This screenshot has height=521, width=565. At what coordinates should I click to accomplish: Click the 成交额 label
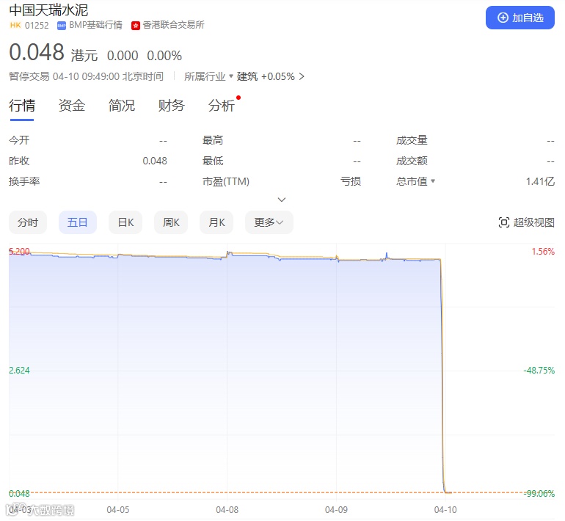coord(412,161)
